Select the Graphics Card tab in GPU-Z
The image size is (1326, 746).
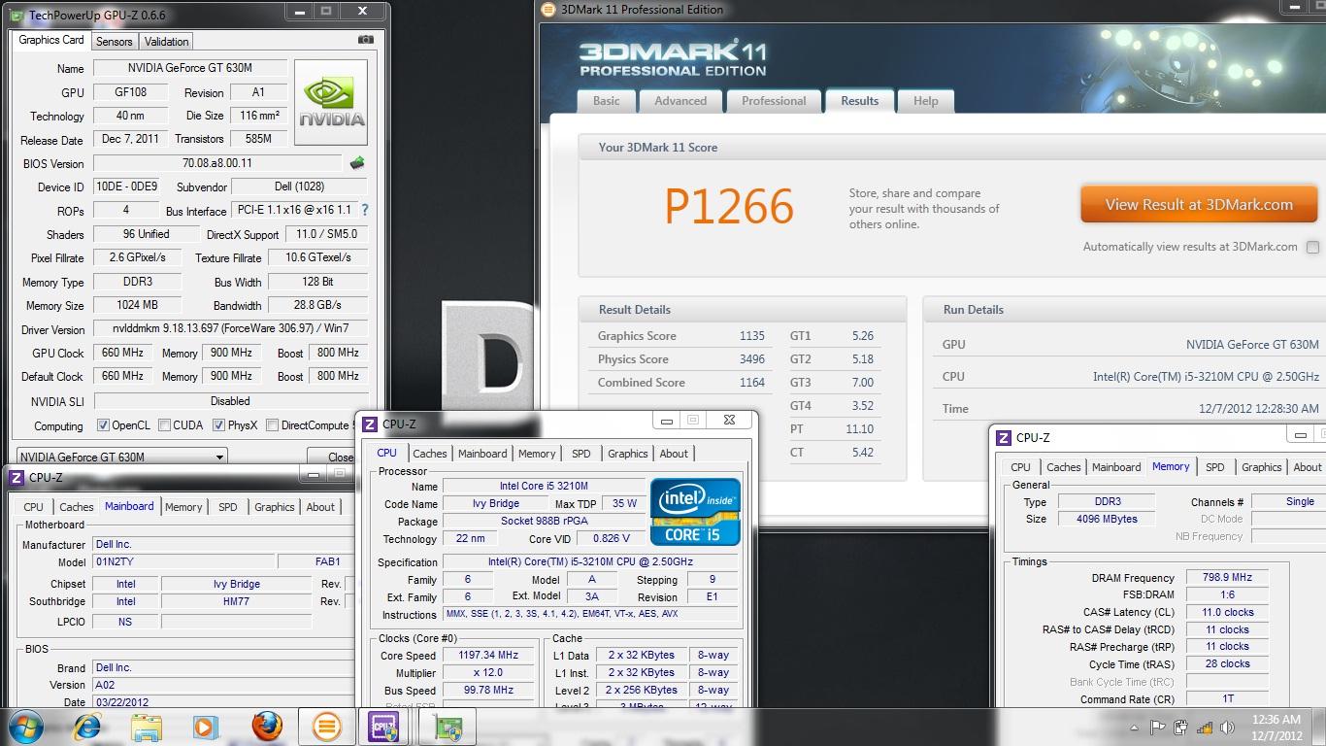[51, 40]
